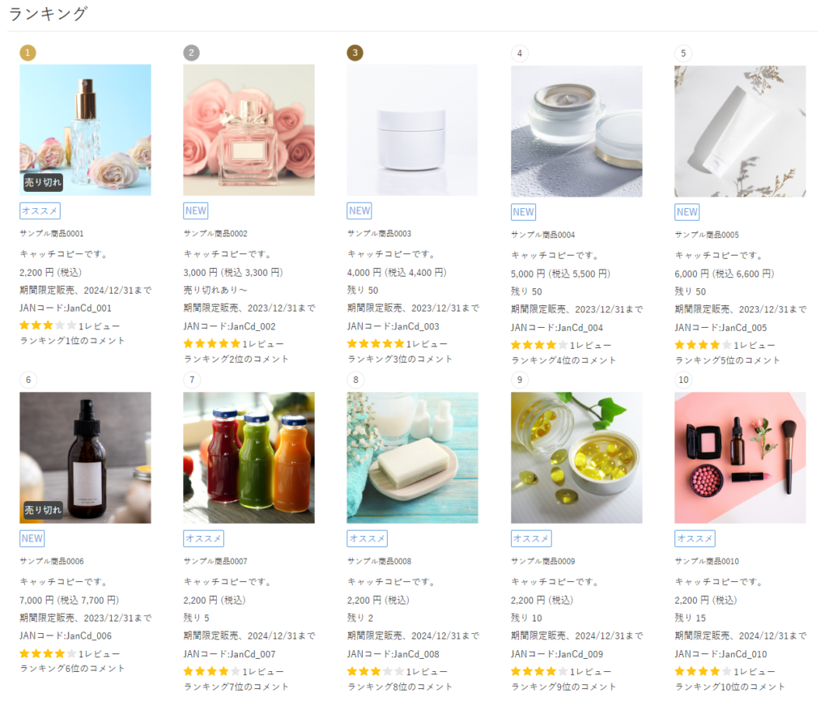Select the white cream jar image
The height and width of the screenshot is (710, 829).
click(x=412, y=130)
